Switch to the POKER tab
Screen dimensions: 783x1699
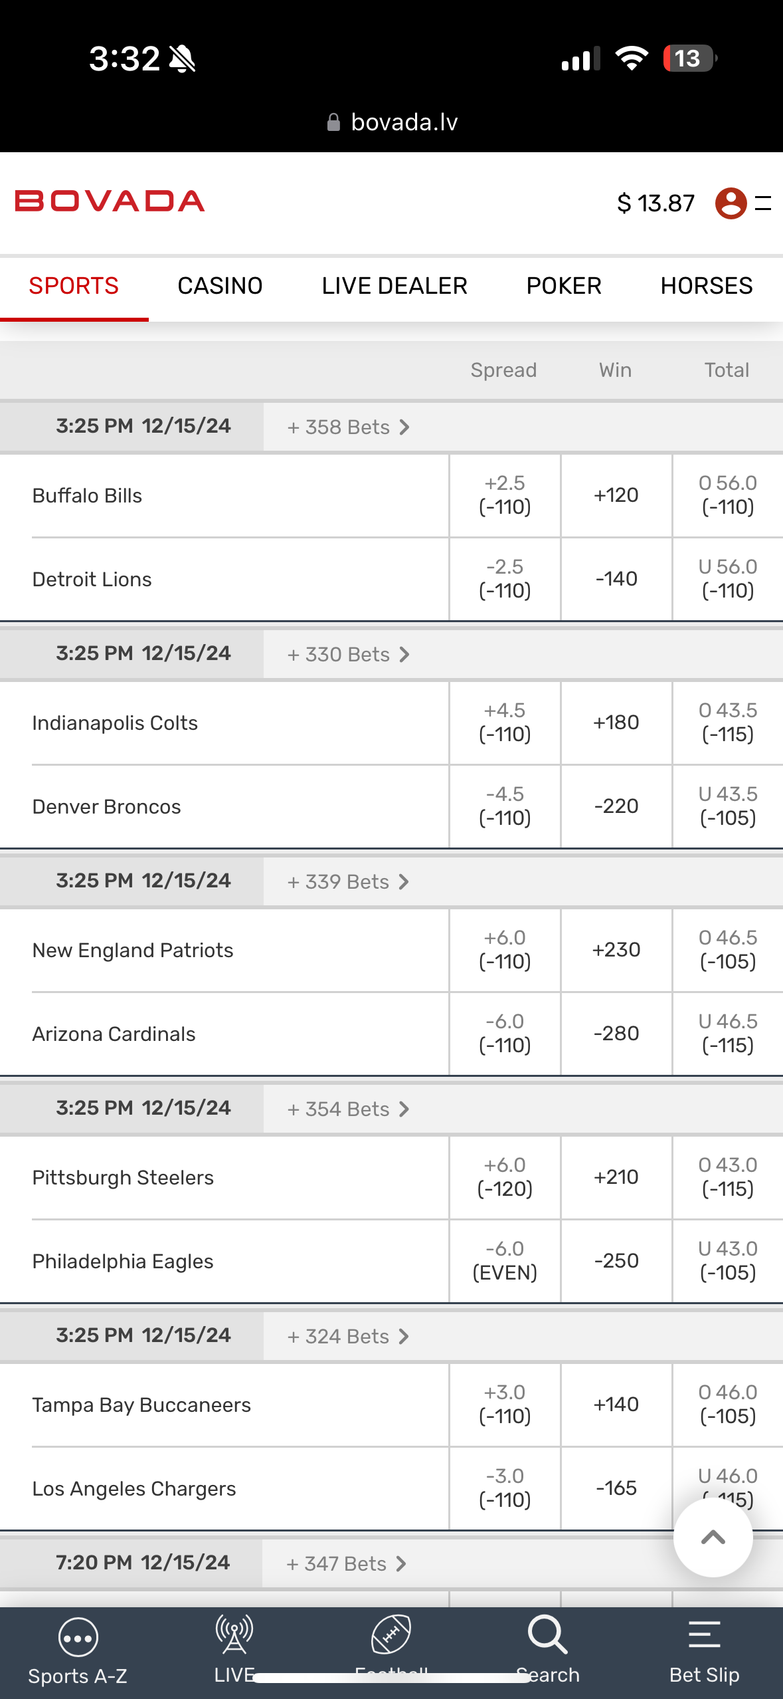pyautogui.click(x=564, y=286)
